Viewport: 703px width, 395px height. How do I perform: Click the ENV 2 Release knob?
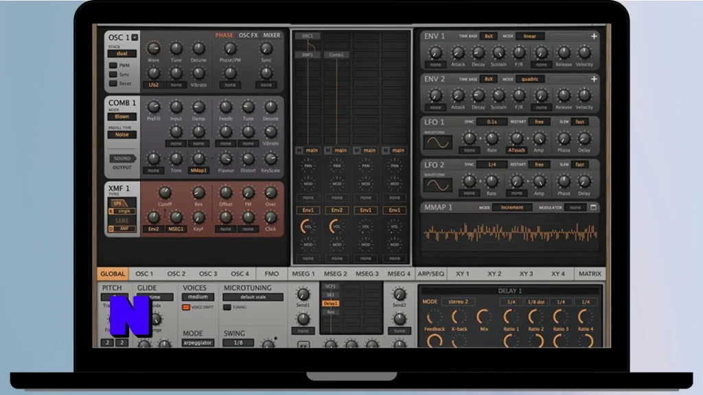click(564, 95)
